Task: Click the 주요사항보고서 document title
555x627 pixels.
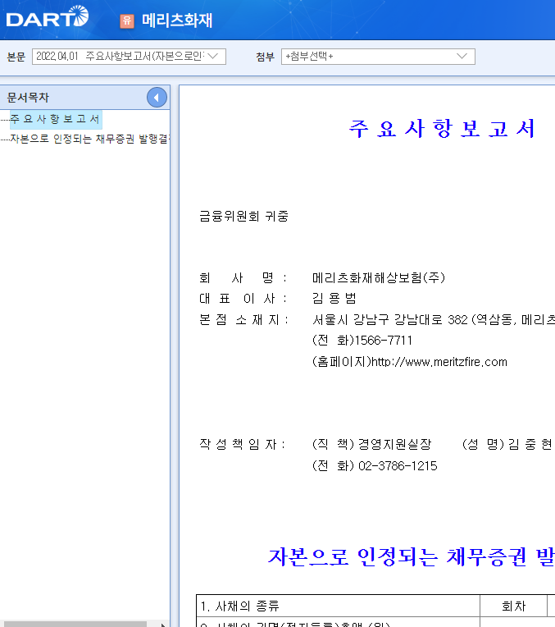Action: tap(442, 129)
